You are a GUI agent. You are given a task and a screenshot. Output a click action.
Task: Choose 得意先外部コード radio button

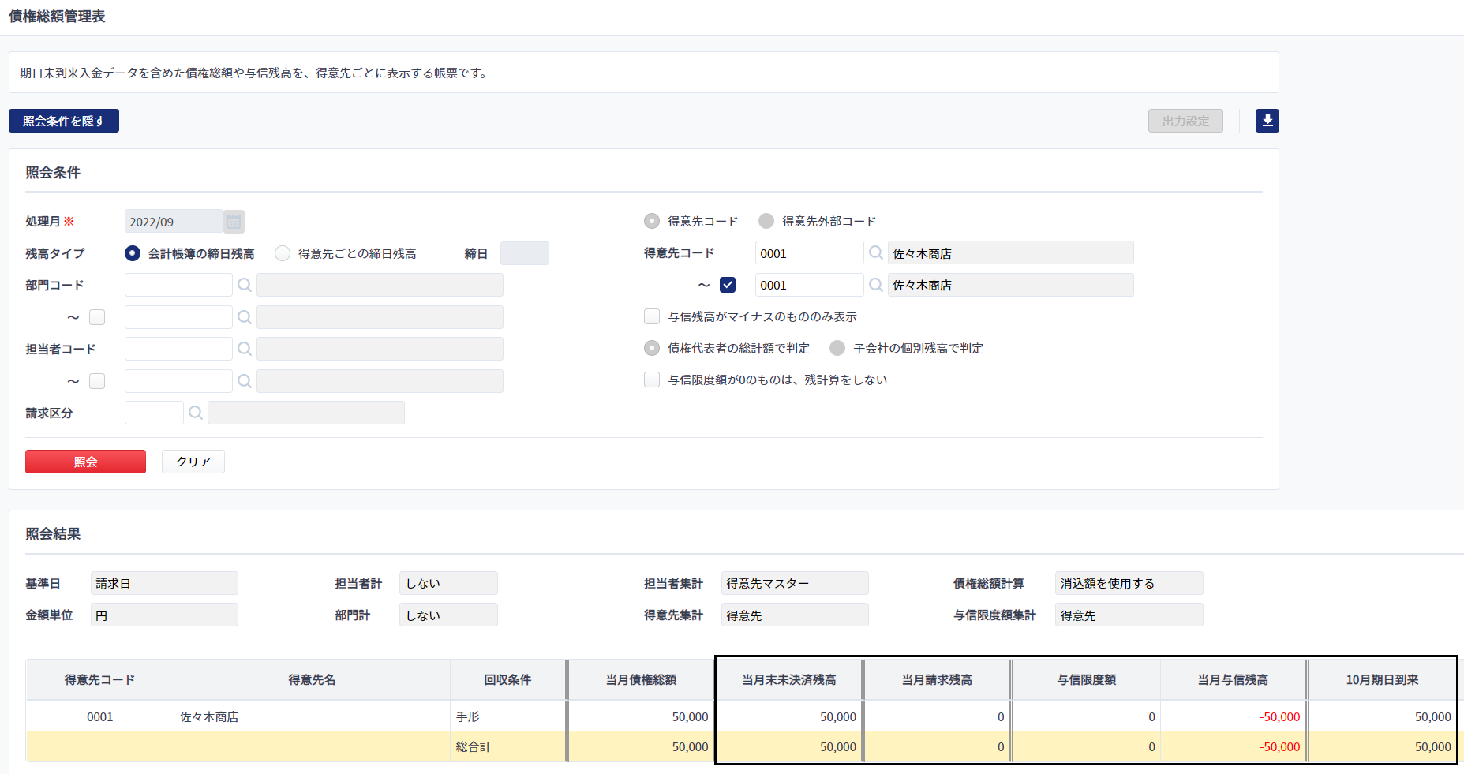coord(766,221)
